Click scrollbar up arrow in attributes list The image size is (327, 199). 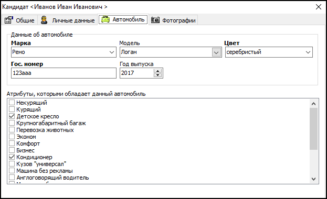click(313, 104)
